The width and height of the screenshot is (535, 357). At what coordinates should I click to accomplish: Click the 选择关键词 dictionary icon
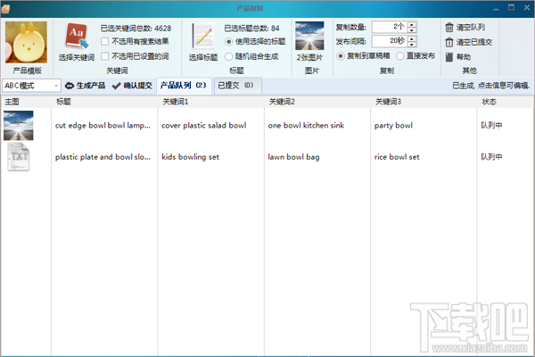(77, 36)
